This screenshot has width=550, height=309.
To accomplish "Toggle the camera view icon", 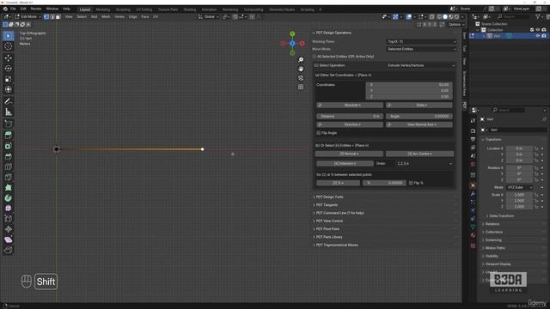I will [301, 78].
